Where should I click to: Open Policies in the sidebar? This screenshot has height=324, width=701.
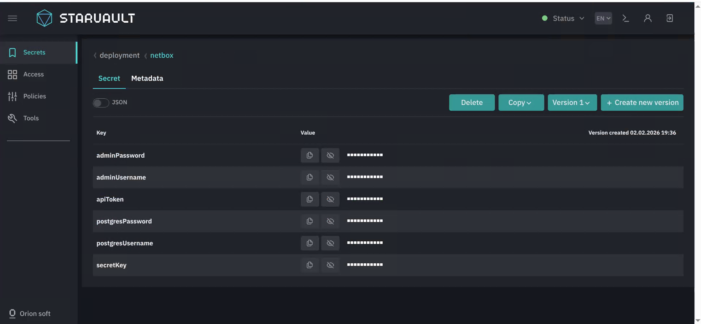pyautogui.click(x=34, y=96)
